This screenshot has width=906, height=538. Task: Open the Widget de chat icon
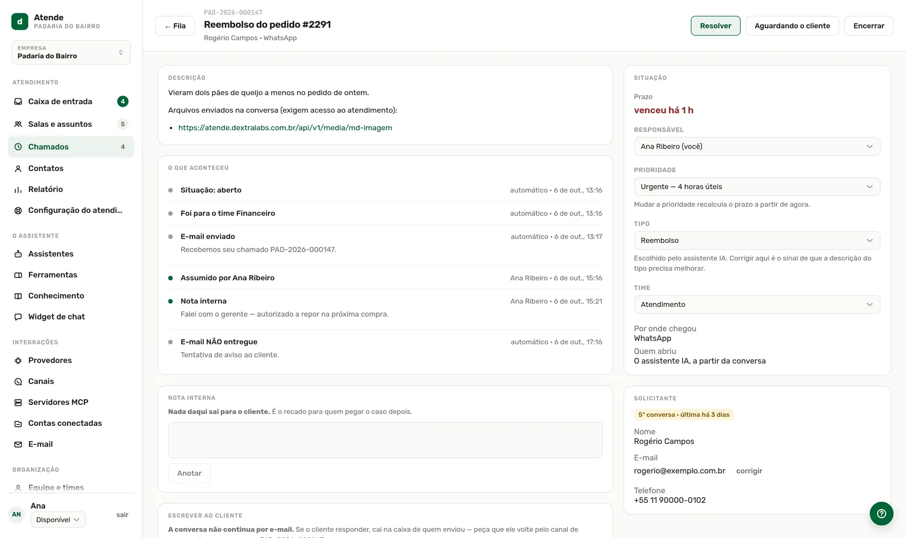18,317
